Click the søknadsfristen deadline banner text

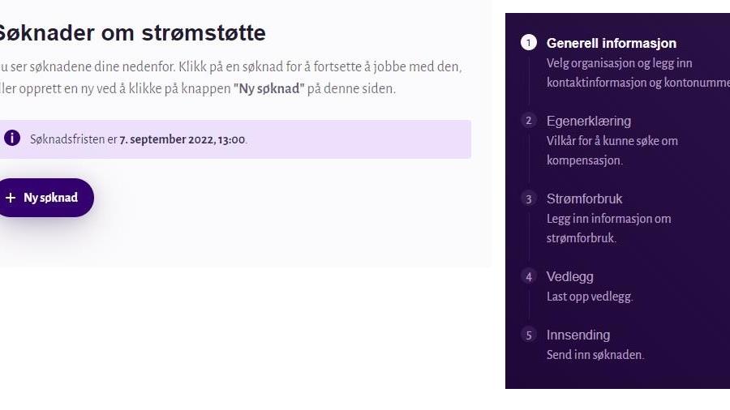139,139
